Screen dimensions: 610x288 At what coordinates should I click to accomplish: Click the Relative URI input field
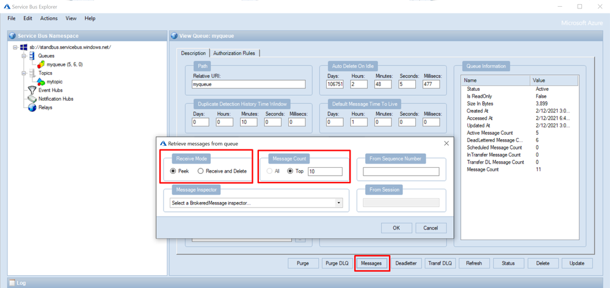[249, 84]
